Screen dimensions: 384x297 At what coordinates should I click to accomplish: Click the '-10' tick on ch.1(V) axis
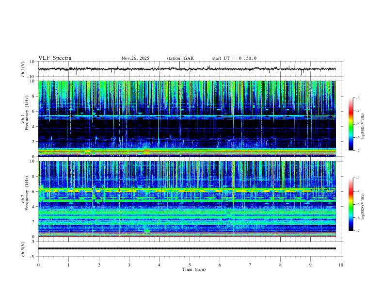click(x=31, y=77)
